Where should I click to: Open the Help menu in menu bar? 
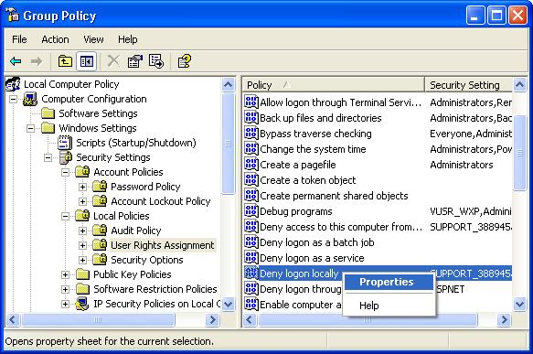pos(128,39)
